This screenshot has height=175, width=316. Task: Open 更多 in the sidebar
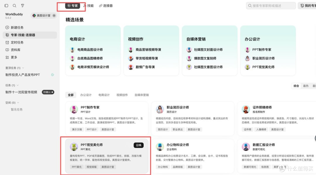(30, 57)
